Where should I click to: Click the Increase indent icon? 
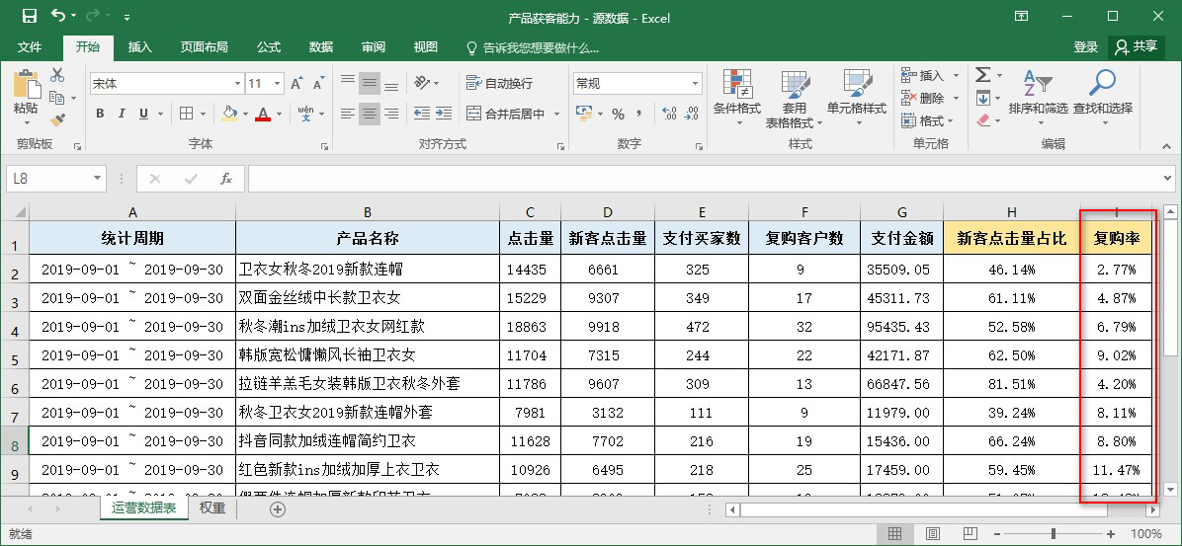tap(443, 114)
